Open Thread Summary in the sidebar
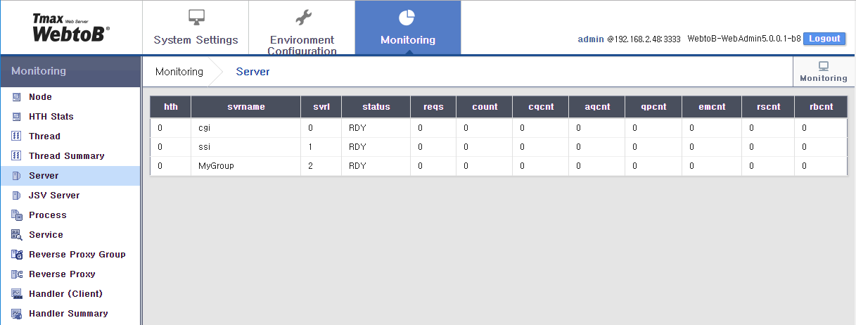This screenshot has height=325, width=856. (x=70, y=156)
